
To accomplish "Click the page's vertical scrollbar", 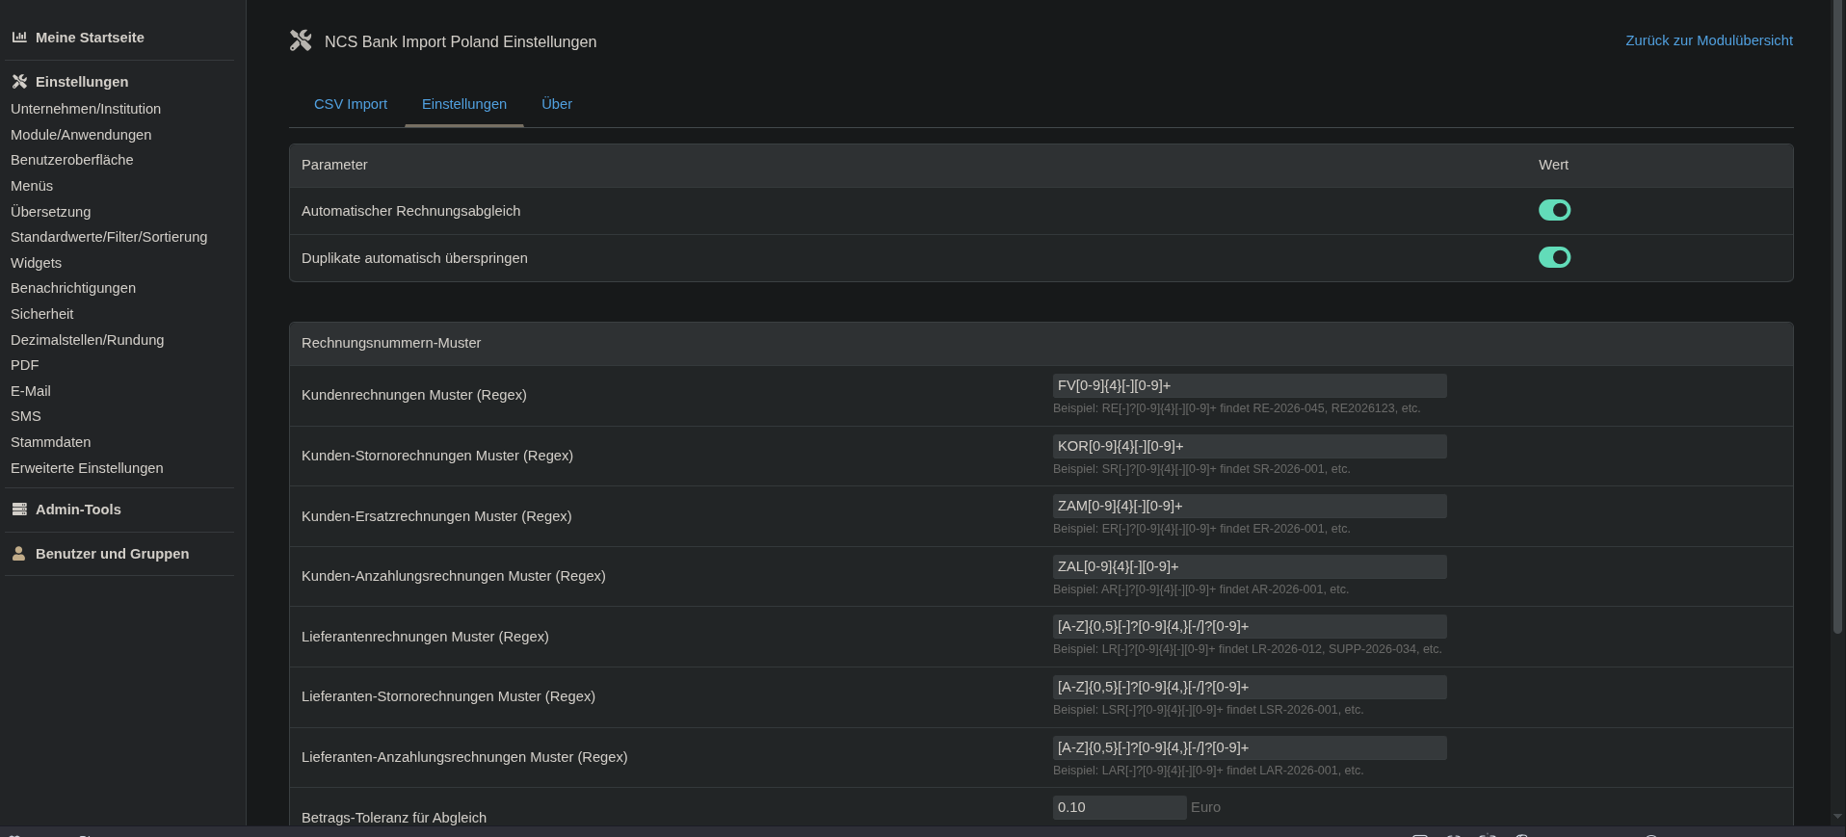I will click(1837, 318).
